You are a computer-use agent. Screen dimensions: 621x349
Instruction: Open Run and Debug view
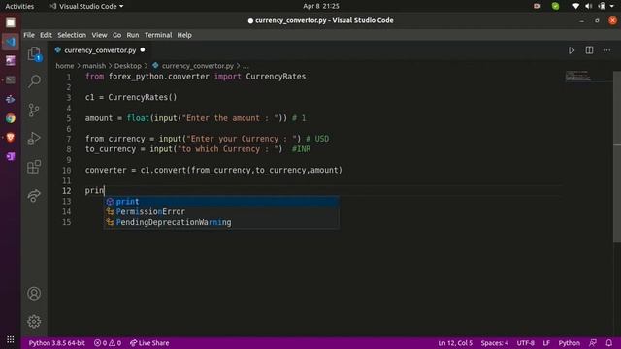pyautogui.click(x=34, y=138)
